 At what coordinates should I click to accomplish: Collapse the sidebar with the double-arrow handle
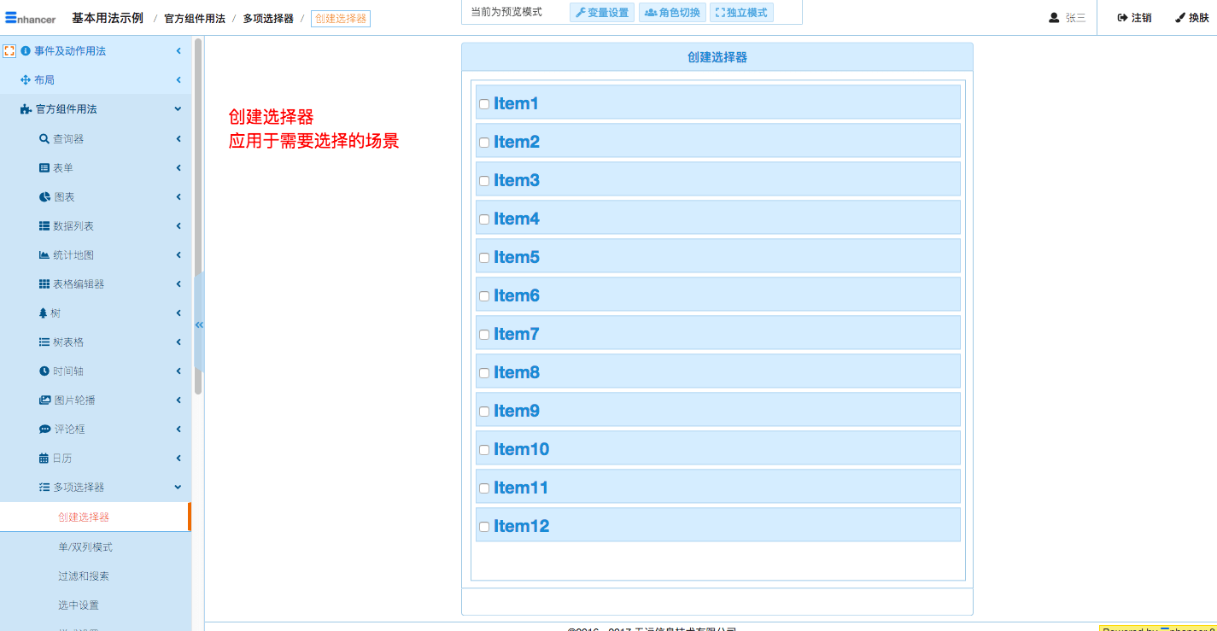pos(199,324)
